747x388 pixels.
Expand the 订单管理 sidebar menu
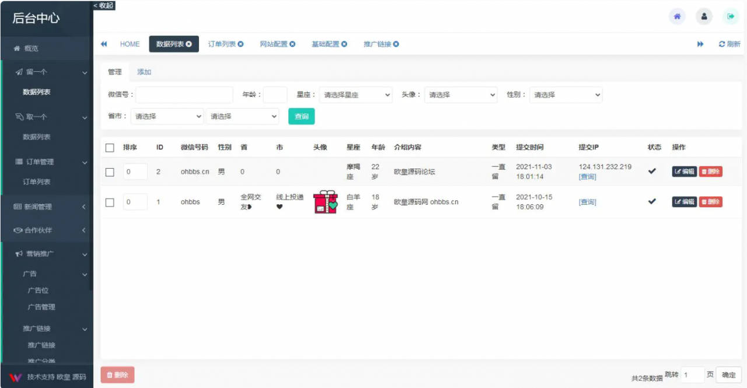click(47, 162)
